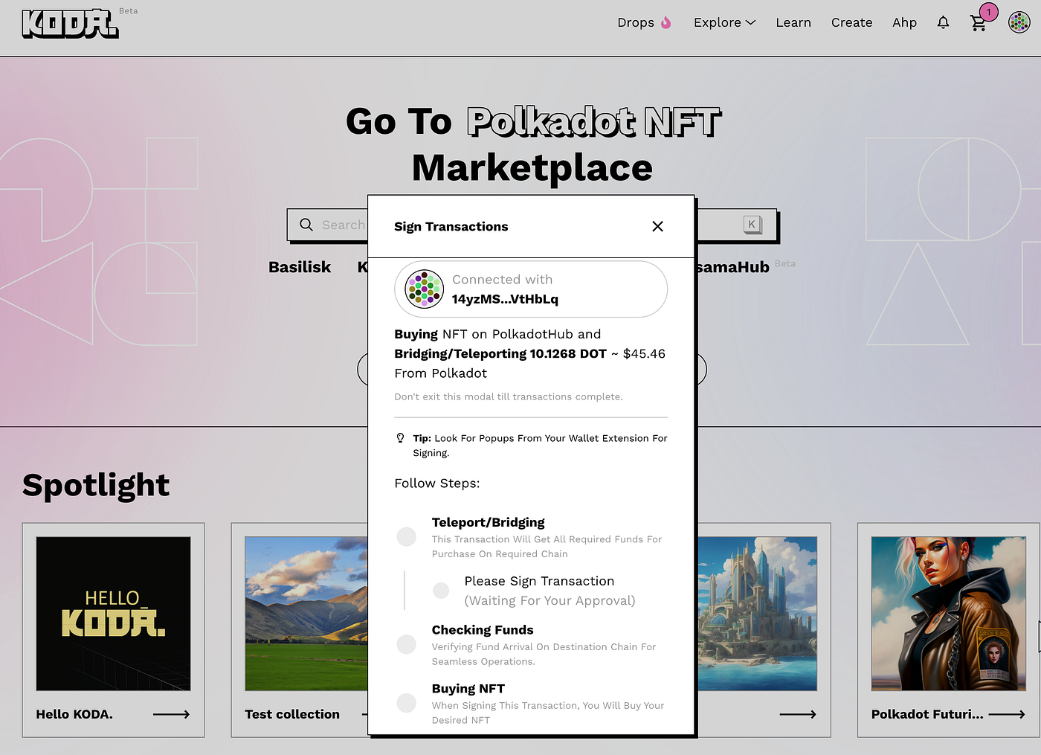Open the Ahp chain selector
Screen dimensions: 1041x755
click(x=904, y=22)
